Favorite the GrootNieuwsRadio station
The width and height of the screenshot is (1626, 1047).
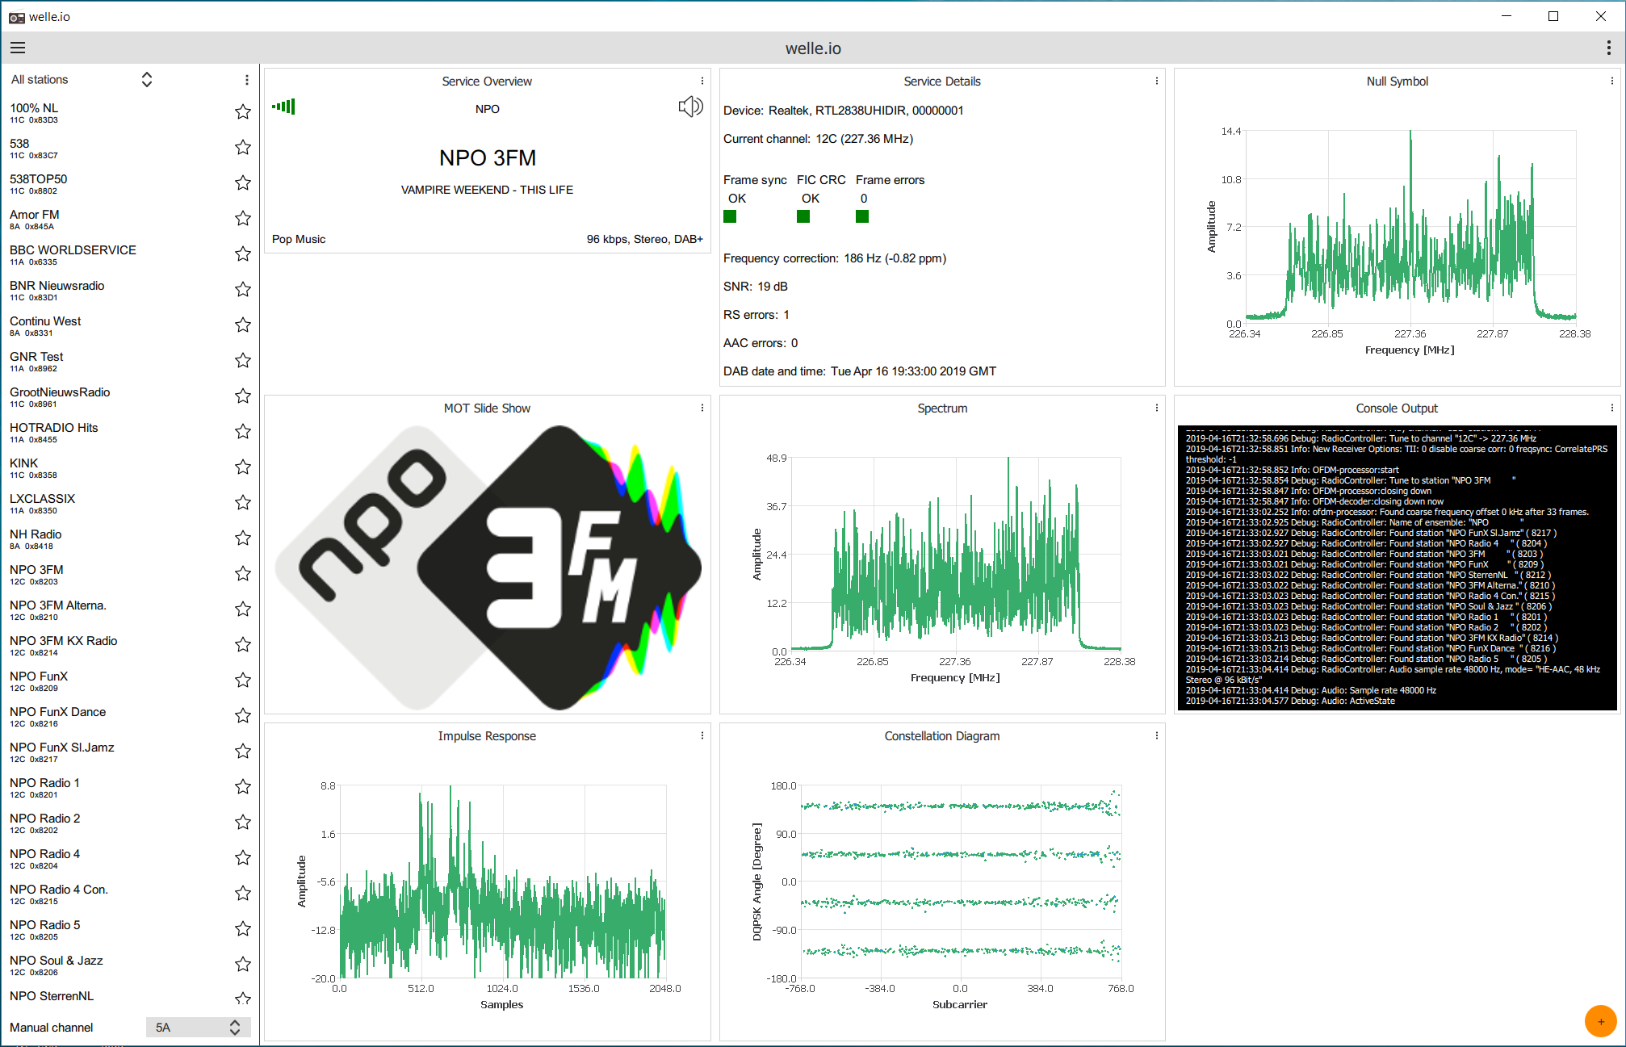pyautogui.click(x=243, y=396)
